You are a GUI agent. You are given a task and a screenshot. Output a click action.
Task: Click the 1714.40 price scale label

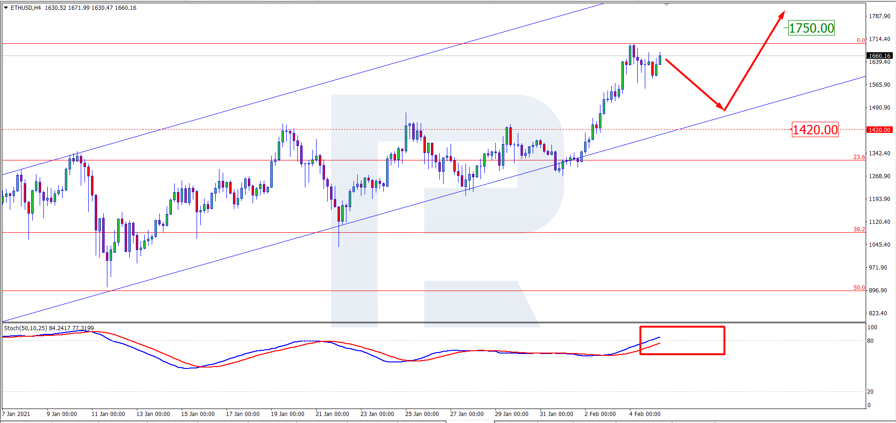(x=880, y=39)
